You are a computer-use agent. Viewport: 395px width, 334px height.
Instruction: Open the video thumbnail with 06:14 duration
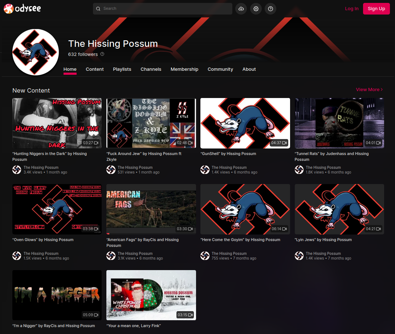pyautogui.click(x=245, y=209)
